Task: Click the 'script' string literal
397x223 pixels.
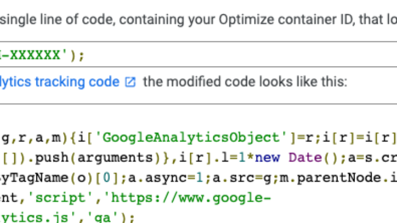Action: click(60, 198)
